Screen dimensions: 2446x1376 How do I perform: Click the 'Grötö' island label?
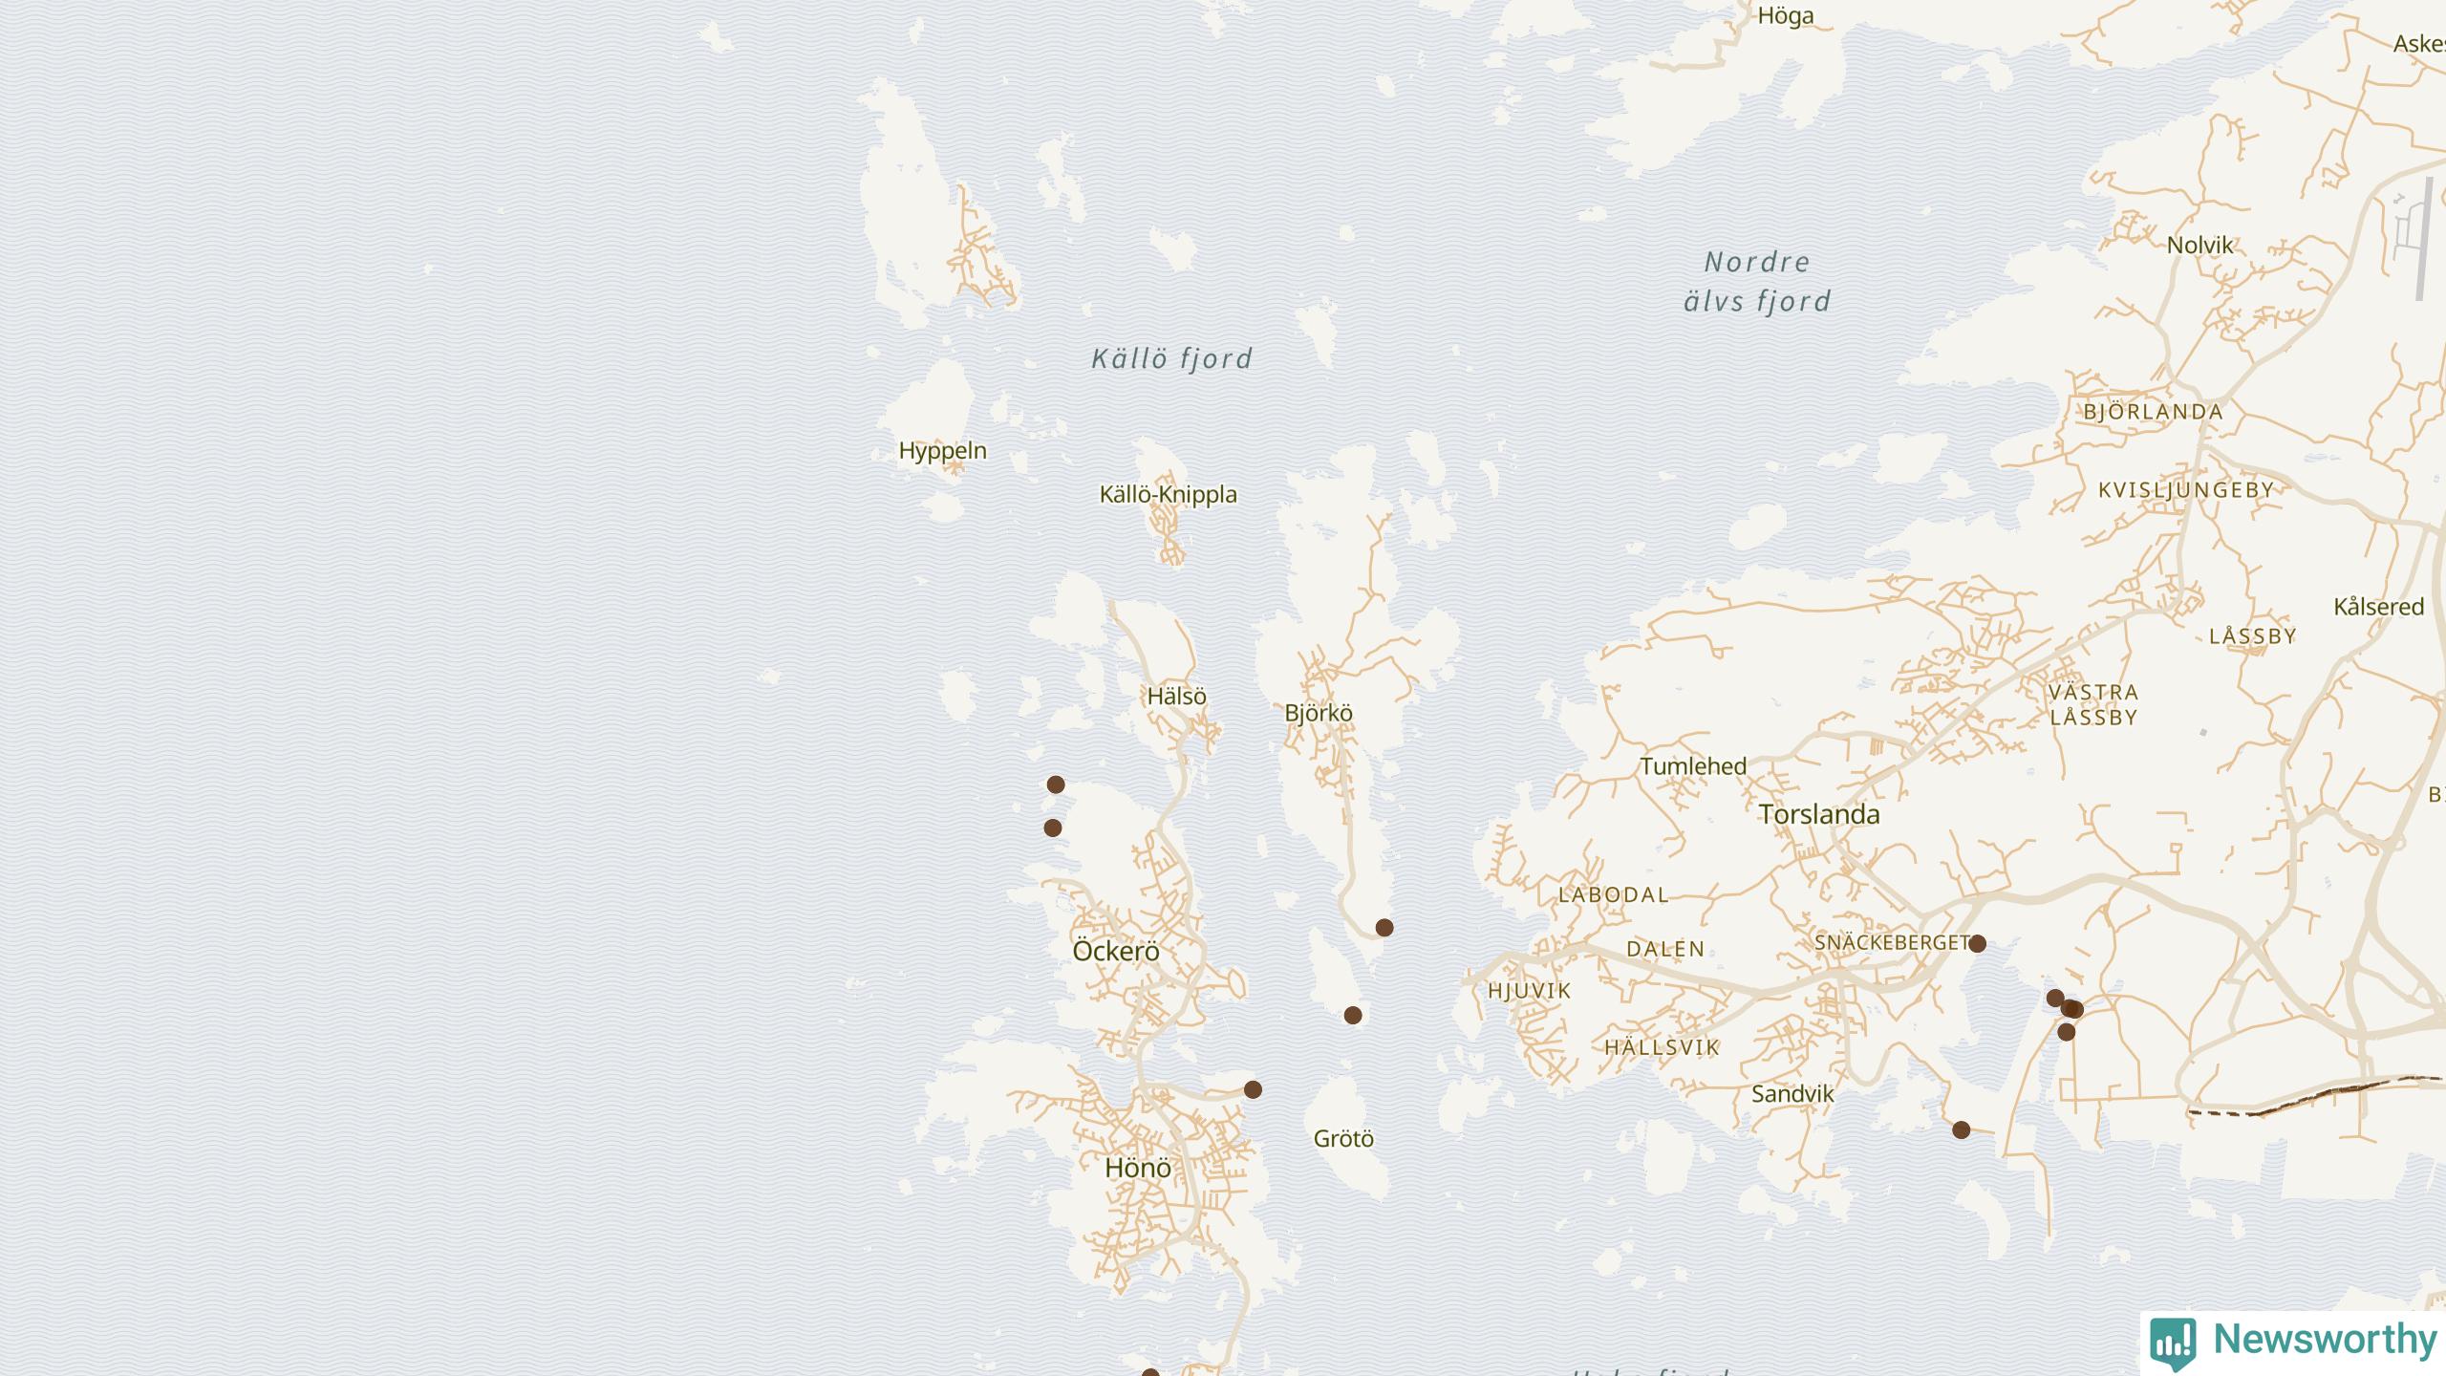click(1344, 1139)
